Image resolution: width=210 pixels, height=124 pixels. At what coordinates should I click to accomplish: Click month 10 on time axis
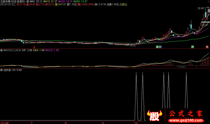coord(136,123)
